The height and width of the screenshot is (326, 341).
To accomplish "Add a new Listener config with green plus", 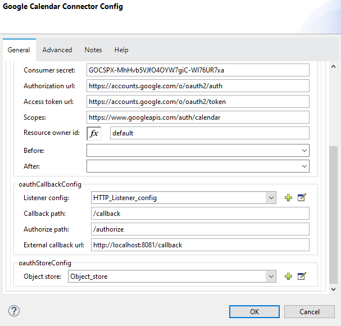I will [x=288, y=198].
